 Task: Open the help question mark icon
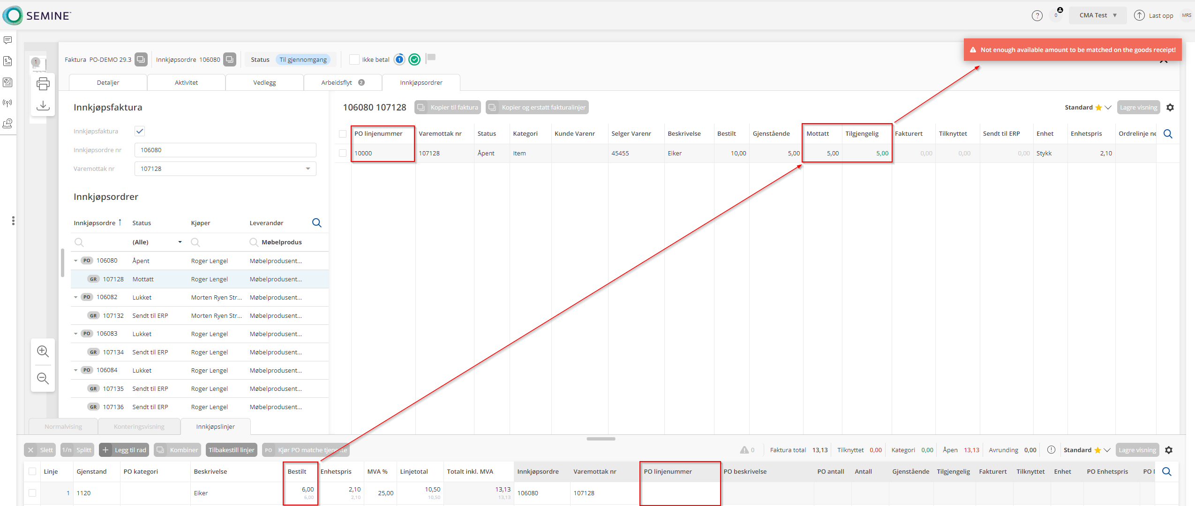point(1037,15)
